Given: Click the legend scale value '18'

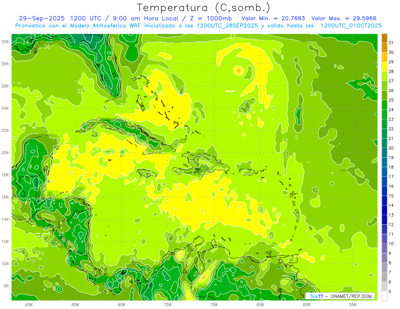Looking at the screenshot, I should pos(391,167).
